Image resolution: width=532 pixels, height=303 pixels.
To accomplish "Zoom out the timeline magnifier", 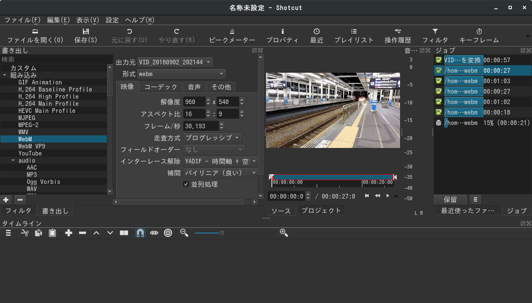I will 184,233.
